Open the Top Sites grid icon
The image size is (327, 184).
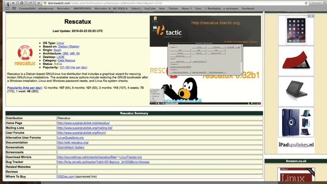[x=14, y=9]
